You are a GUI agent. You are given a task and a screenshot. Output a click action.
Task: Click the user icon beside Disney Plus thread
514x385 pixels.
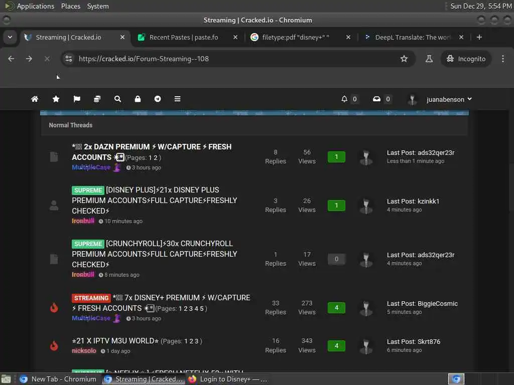(54, 205)
